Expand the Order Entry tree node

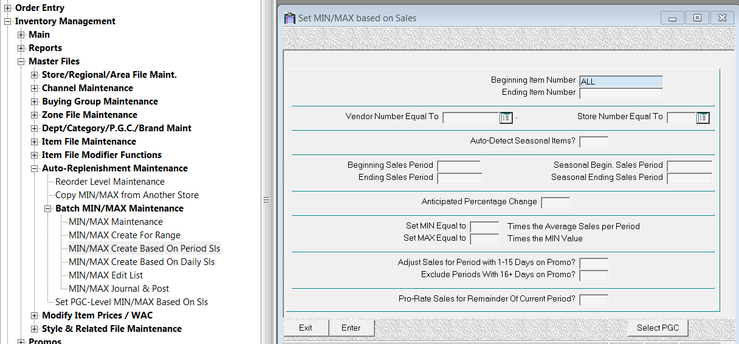(x=8, y=8)
